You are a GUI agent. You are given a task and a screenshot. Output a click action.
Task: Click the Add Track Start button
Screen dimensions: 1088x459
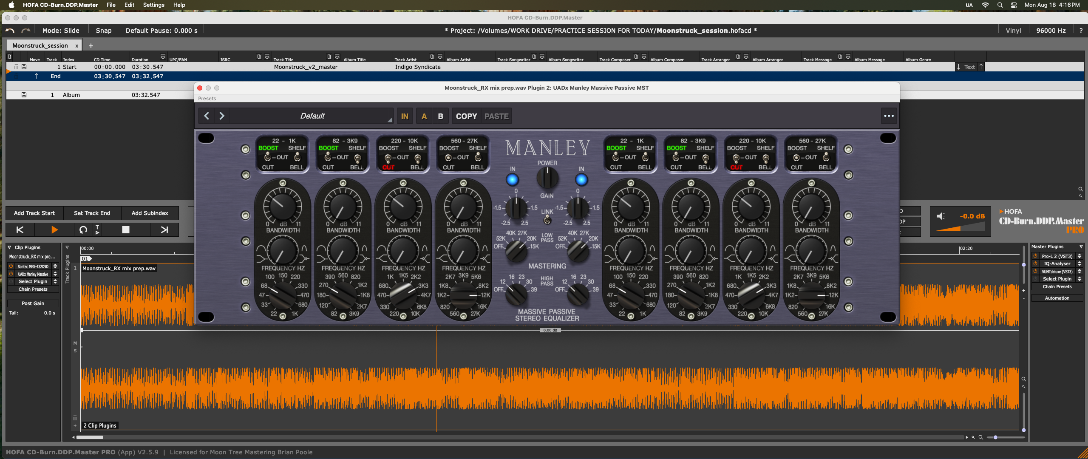click(x=34, y=213)
